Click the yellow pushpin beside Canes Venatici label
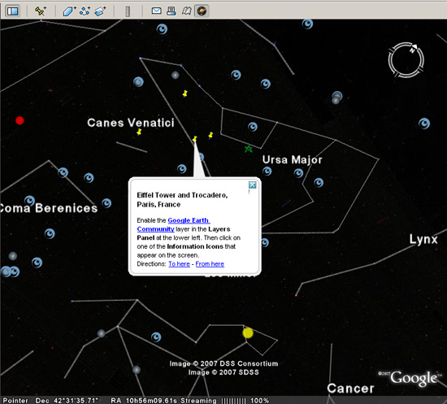447x404 pixels. 139,132
